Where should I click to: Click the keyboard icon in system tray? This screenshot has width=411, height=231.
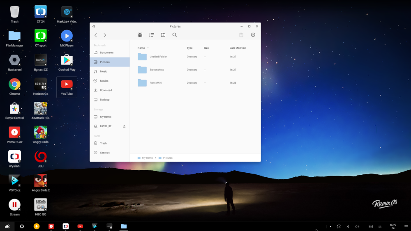point(371,226)
